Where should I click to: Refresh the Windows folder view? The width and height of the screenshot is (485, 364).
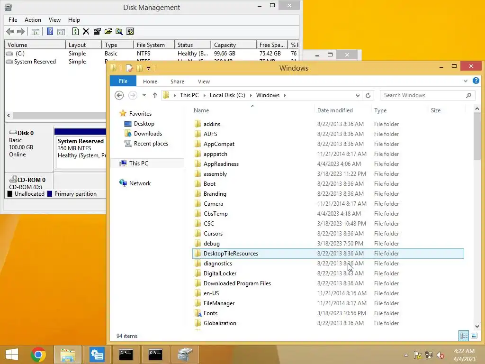click(x=368, y=95)
